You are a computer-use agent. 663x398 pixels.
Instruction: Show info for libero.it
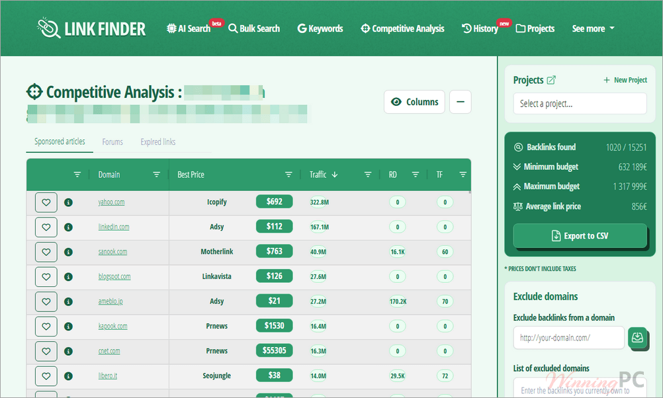[x=68, y=376]
